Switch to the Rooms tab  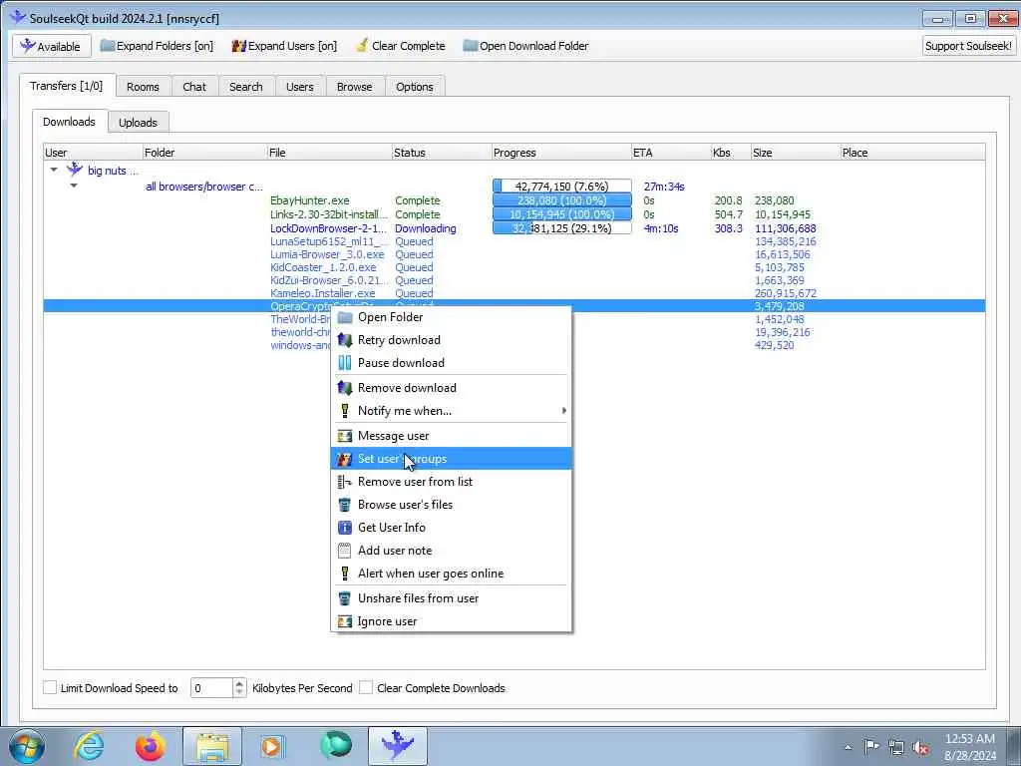143,87
